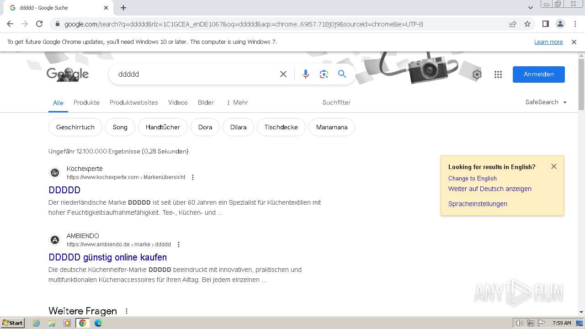
Task: Select Dilara suggestion chip
Action: pyautogui.click(x=238, y=127)
